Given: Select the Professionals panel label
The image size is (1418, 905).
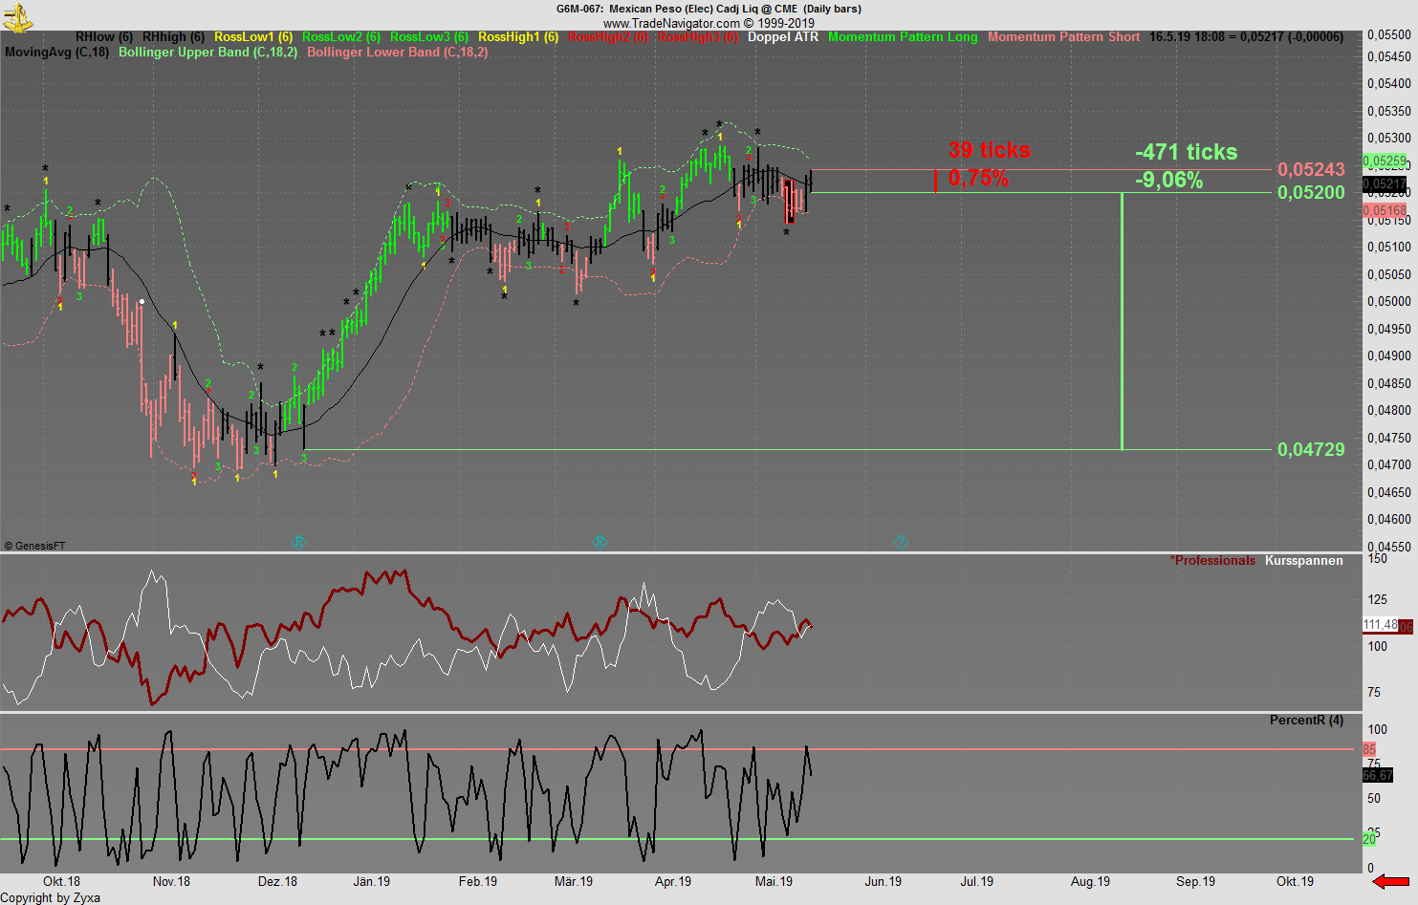Looking at the screenshot, I should tap(1212, 560).
